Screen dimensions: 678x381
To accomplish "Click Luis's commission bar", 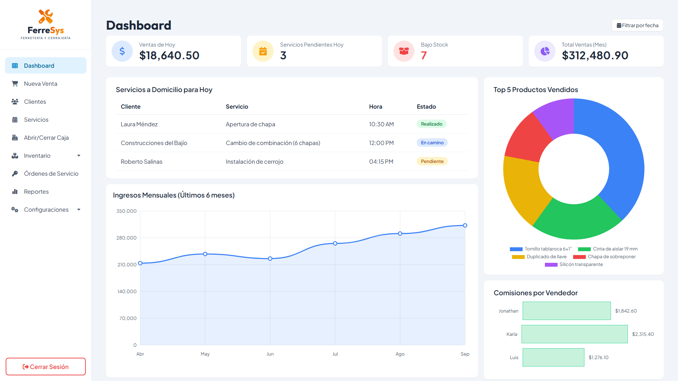I will coord(553,357).
